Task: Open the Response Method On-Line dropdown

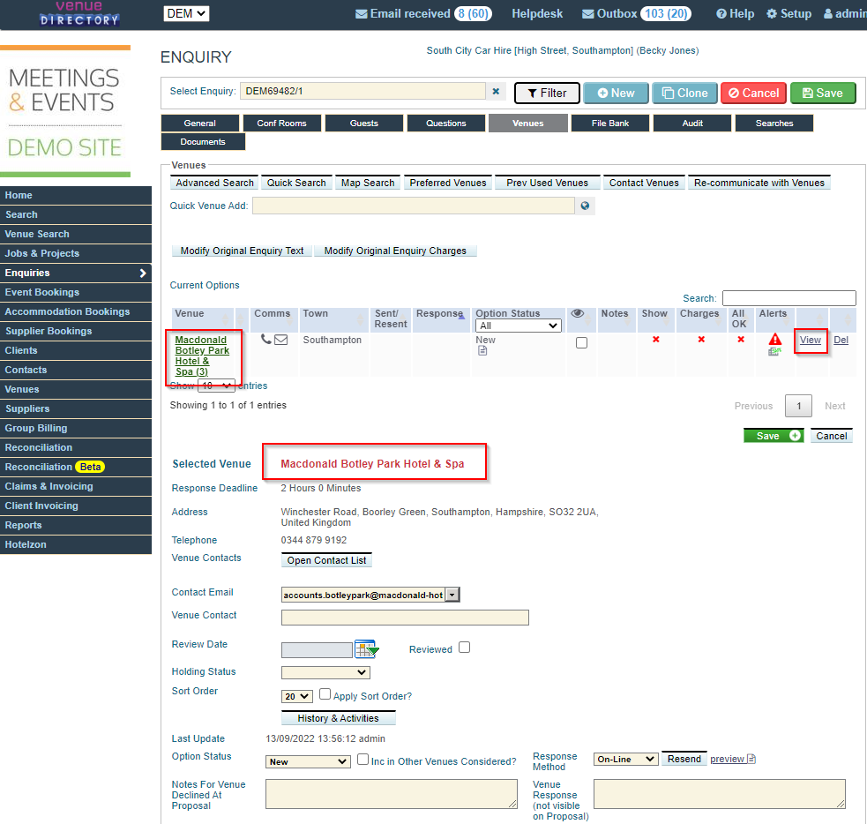Action: click(626, 760)
